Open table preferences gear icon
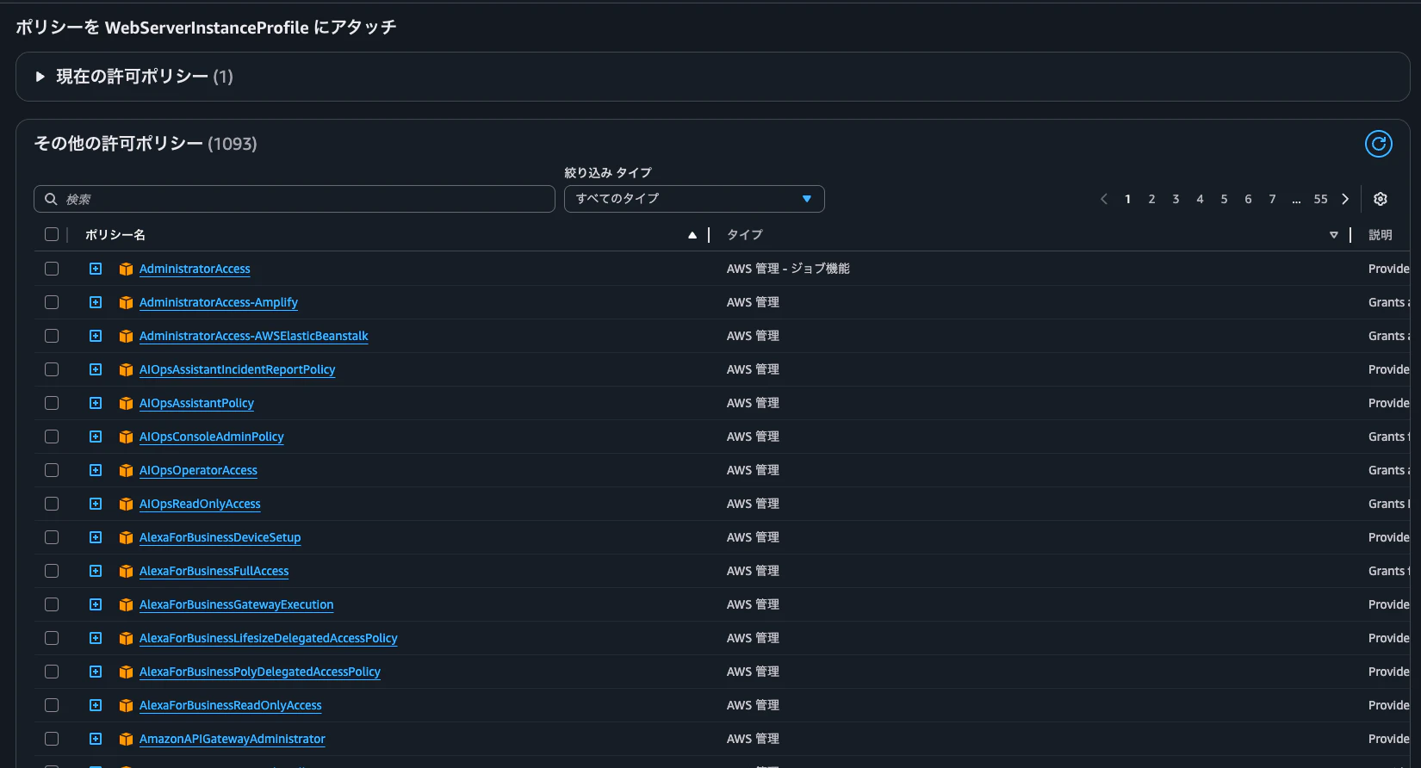1421x768 pixels. point(1381,199)
